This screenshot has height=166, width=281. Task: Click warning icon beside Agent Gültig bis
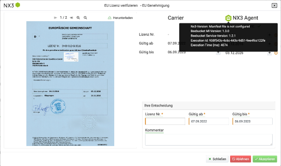pos(276,53)
